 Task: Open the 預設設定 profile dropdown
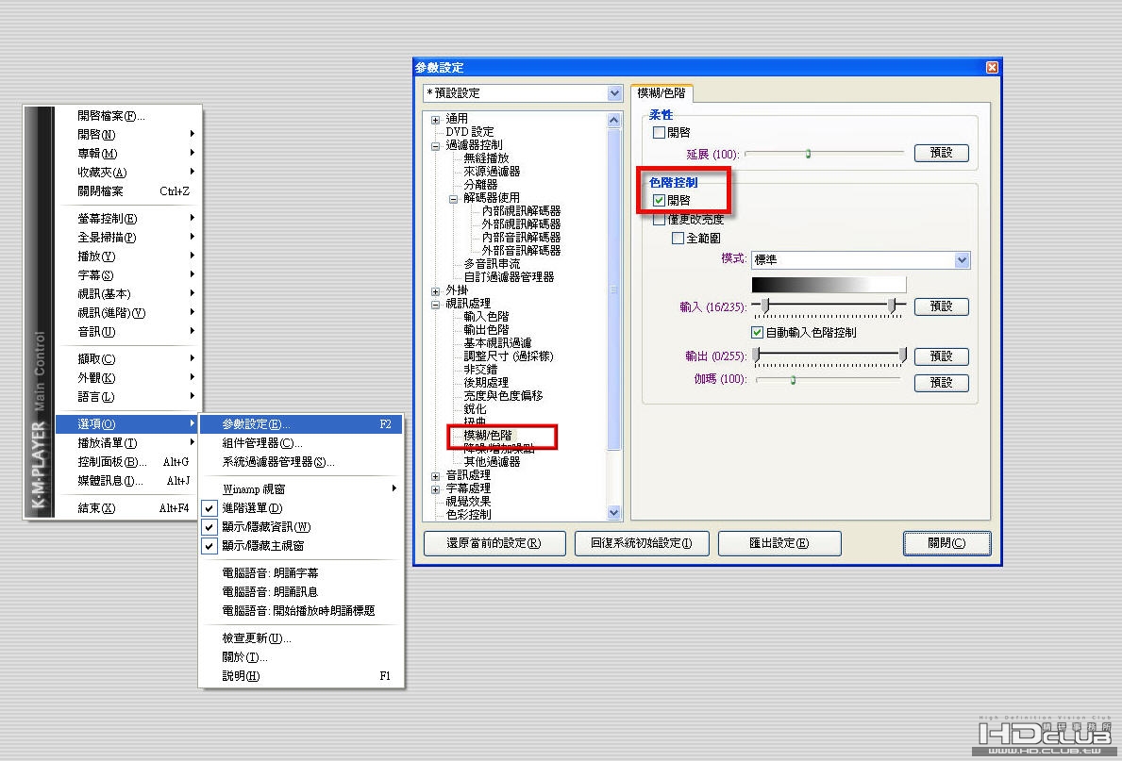point(614,93)
